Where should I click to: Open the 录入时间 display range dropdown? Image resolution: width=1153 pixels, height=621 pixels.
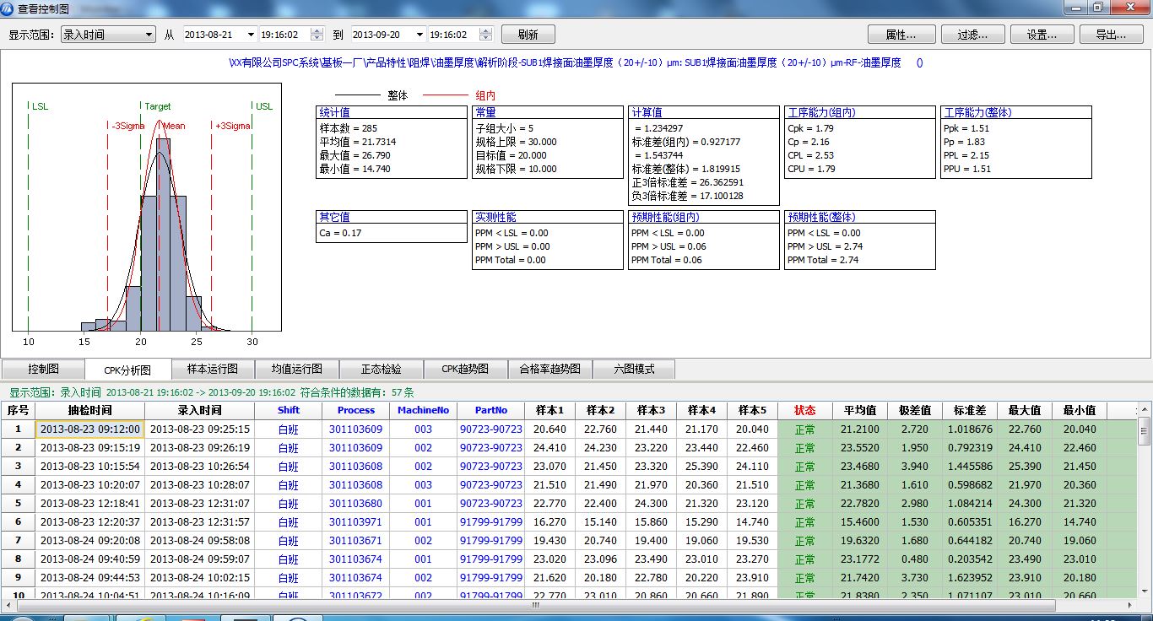pos(108,35)
